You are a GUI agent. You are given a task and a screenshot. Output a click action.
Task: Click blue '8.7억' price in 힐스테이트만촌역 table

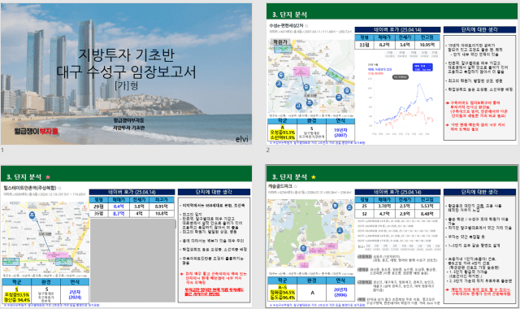(x=119, y=214)
